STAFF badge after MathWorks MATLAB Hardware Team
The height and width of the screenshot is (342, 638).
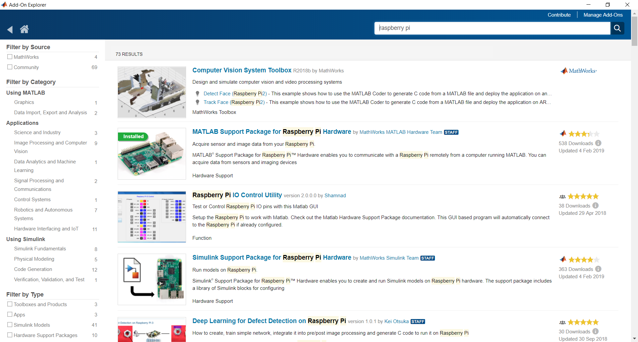(451, 132)
